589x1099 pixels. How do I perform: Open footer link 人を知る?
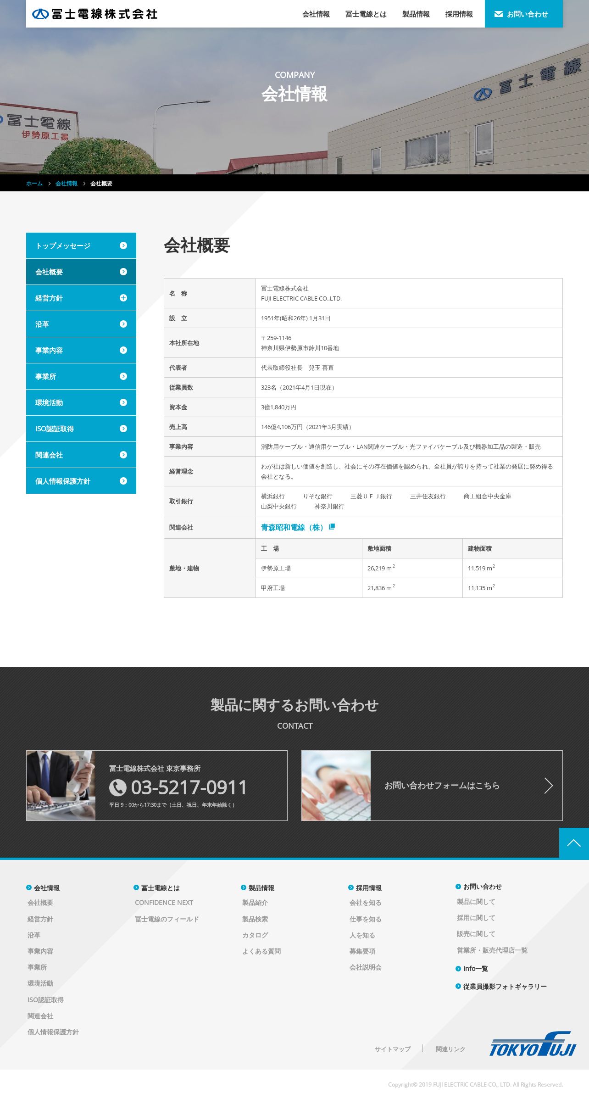click(x=362, y=935)
